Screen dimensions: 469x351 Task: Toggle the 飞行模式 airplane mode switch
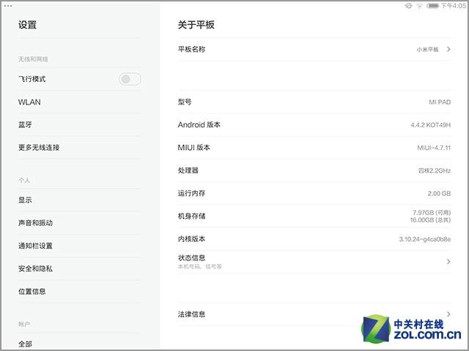130,79
